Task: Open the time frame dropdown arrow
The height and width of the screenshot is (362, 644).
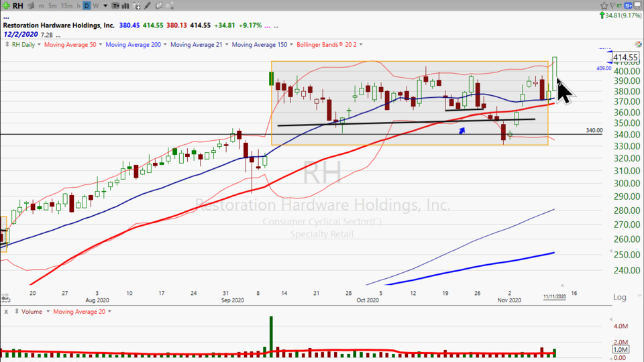Action: pyautogui.click(x=105, y=6)
